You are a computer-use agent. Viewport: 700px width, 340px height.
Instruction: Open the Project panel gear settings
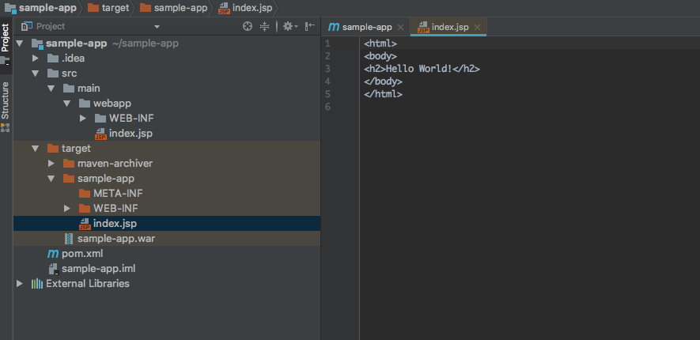click(x=290, y=26)
